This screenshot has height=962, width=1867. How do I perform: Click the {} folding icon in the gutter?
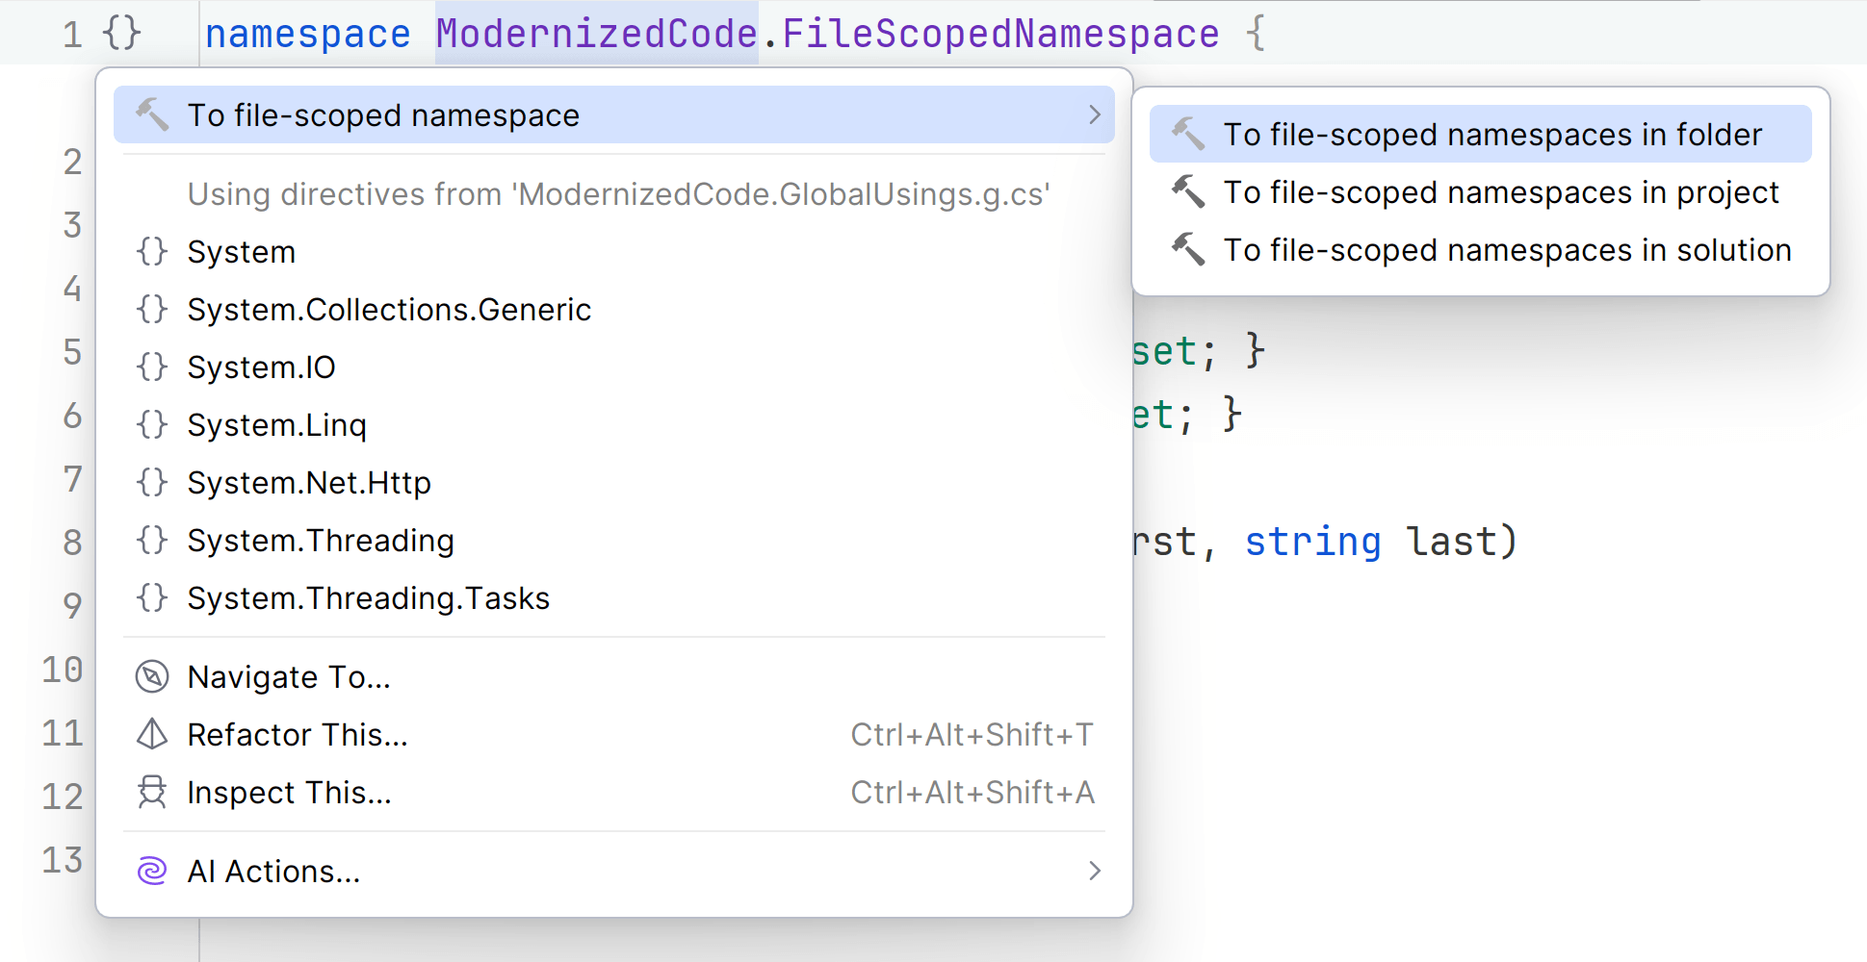(119, 32)
